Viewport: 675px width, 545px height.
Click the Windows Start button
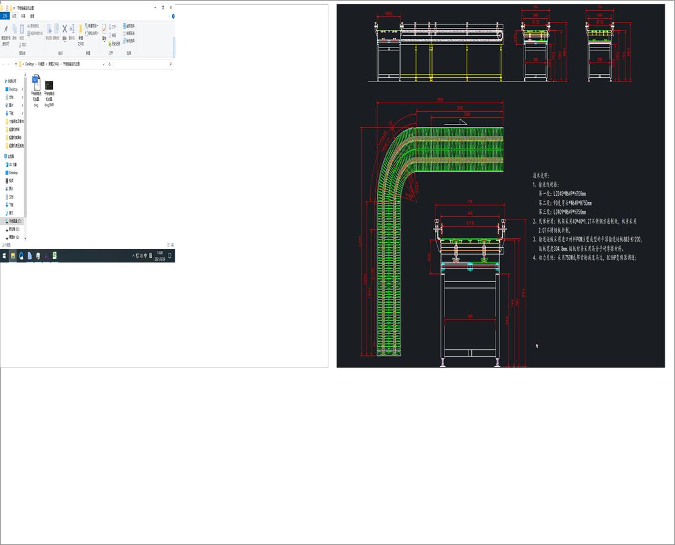[4, 256]
